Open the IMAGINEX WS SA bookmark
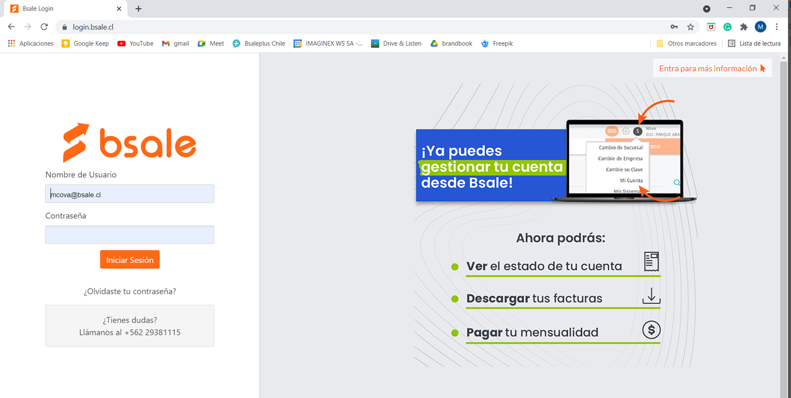 [328, 43]
